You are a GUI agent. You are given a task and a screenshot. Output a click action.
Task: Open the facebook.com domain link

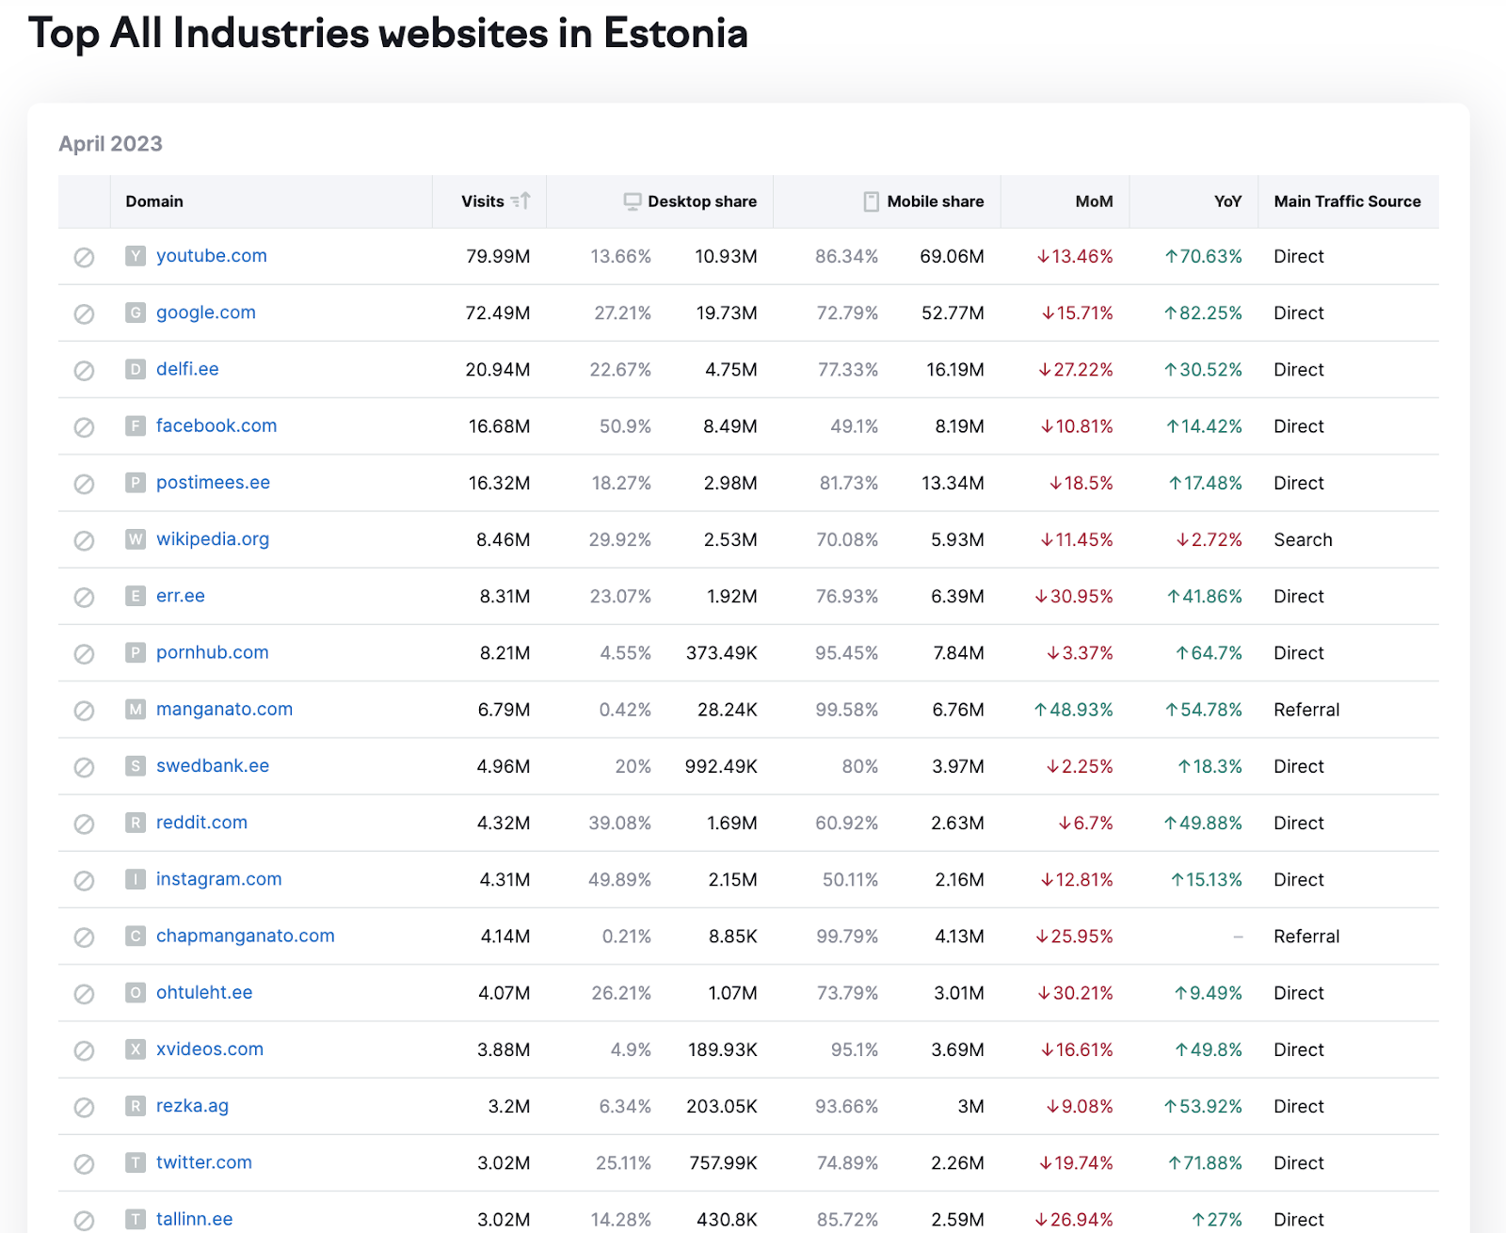(216, 425)
